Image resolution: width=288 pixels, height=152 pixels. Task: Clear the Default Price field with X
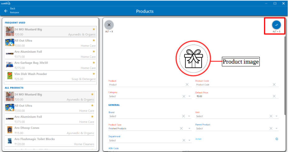point(274,96)
